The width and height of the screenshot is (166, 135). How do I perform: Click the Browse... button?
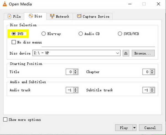pyautogui.click(x=143, y=53)
